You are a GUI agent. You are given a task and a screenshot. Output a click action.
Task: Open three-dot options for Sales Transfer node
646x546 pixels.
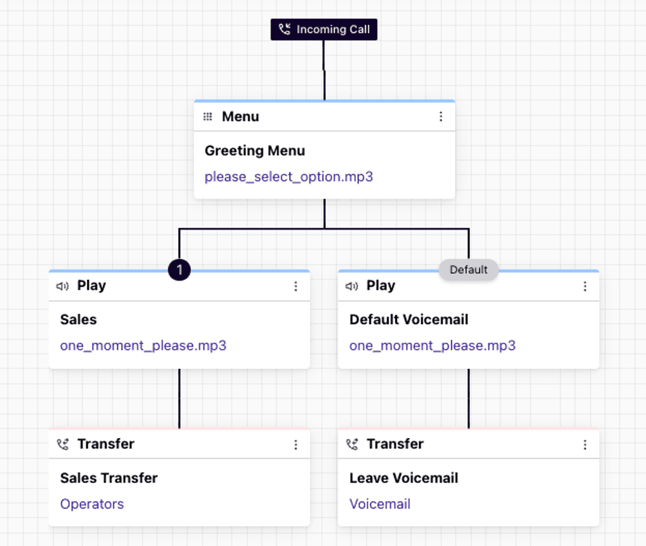click(296, 444)
